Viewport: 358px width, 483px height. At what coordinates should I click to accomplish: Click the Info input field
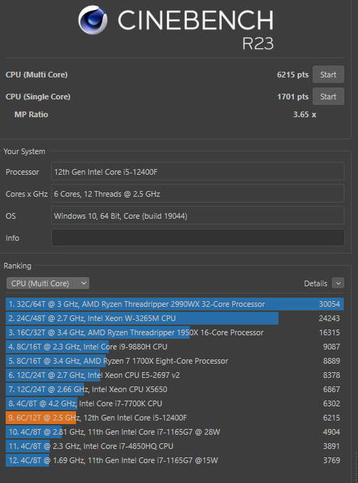pos(197,237)
